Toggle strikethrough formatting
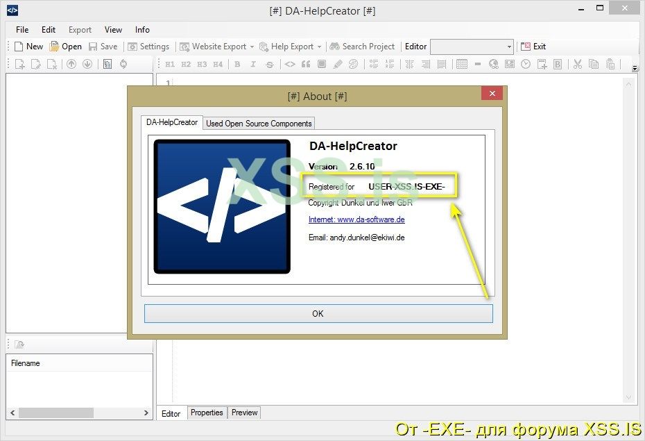Viewport: 645px width, 441px height. click(269, 64)
